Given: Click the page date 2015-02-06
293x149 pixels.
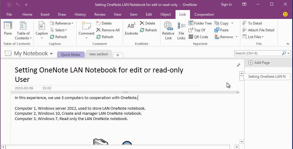Looking at the screenshot, I should click(x=24, y=88).
